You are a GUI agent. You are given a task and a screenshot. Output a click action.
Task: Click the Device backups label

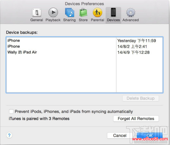(22, 32)
